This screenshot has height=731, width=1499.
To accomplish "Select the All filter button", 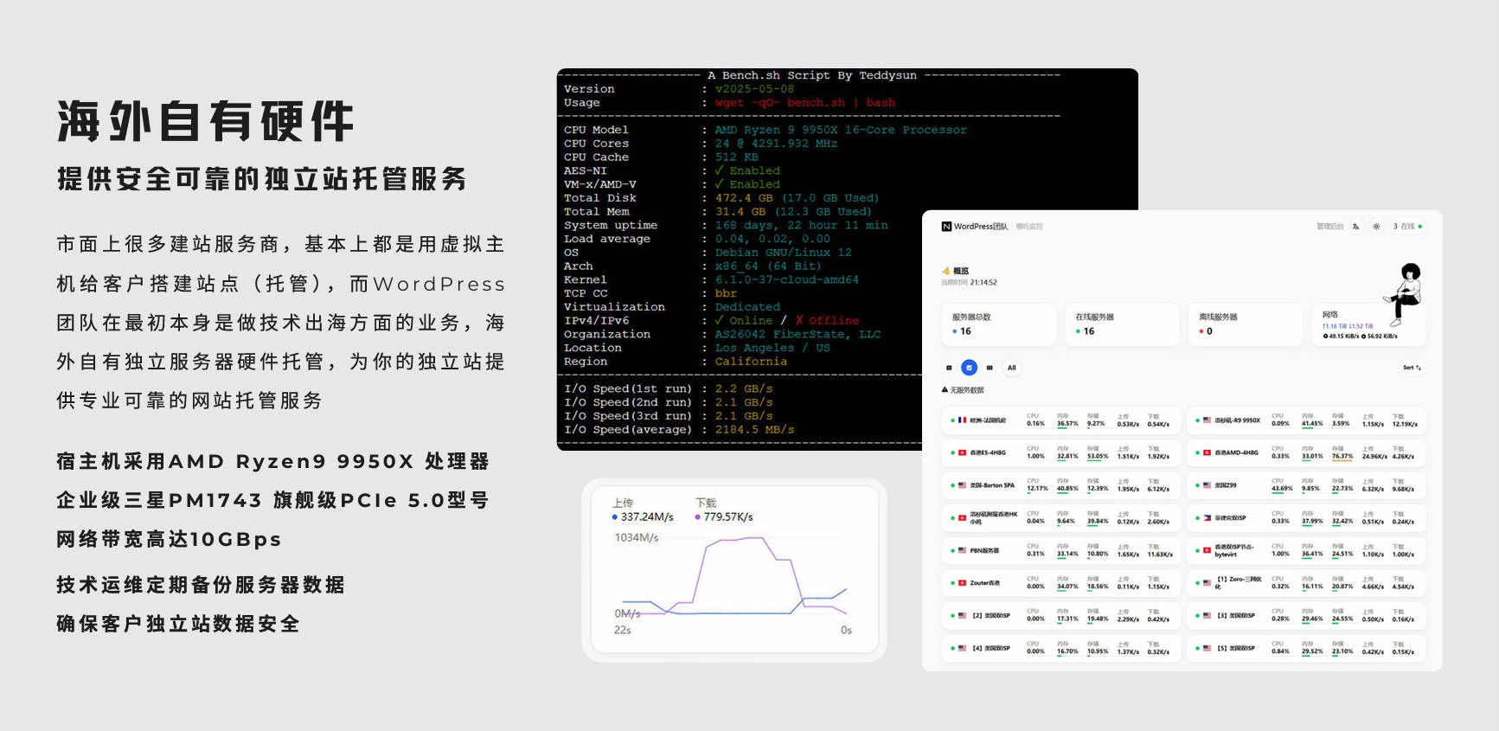I will [1011, 368].
